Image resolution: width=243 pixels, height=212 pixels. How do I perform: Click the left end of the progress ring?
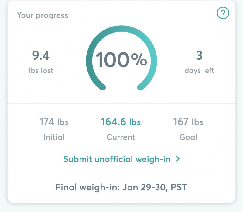[x=102, y=87]
